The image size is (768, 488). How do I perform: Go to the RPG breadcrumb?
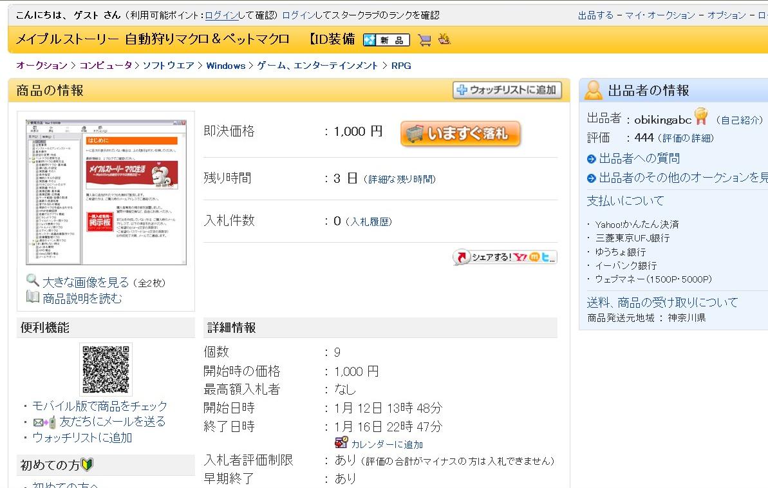click(x=401, y=66)
